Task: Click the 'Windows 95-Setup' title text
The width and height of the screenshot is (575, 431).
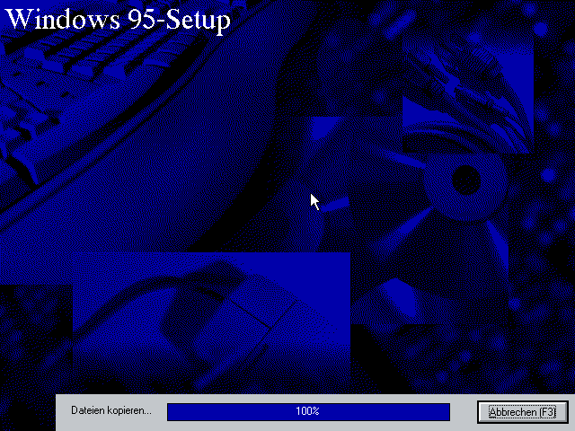Action: 118,20
